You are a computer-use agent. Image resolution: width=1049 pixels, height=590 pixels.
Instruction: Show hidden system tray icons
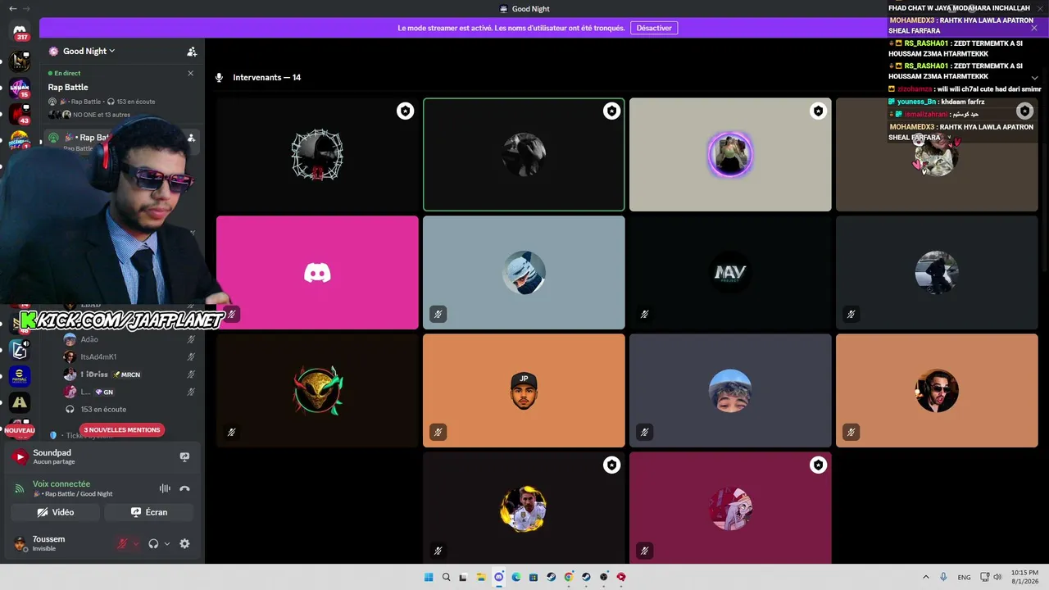(x=926, y=577)
